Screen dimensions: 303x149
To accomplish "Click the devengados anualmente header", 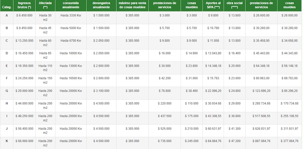I will click(101, 5).
